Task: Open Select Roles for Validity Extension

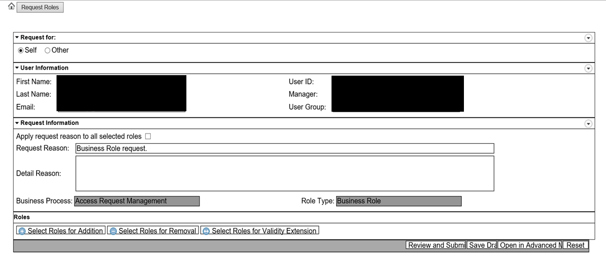Action: click(260, 230)
